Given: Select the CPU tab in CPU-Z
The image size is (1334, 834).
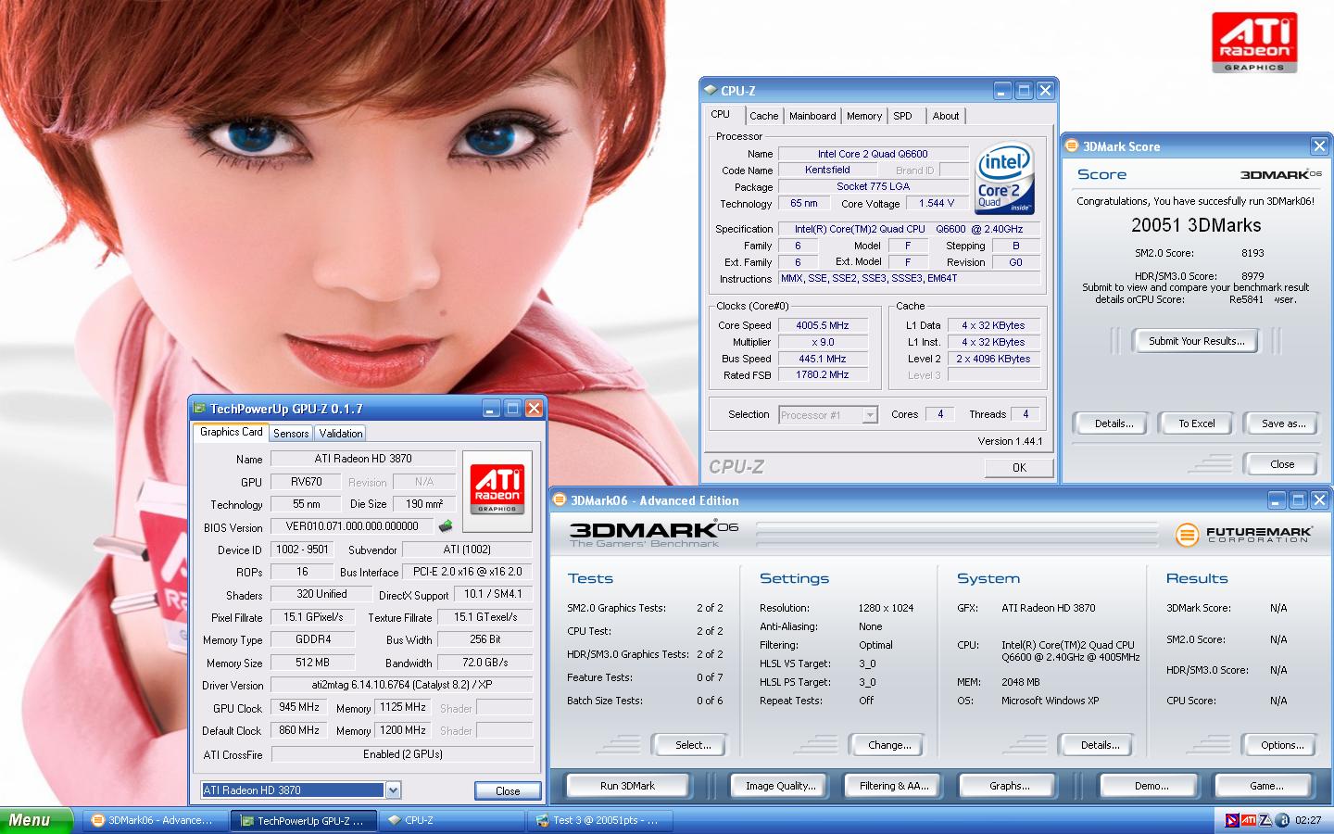Looking at the screenshot, I should click(721, 114).
